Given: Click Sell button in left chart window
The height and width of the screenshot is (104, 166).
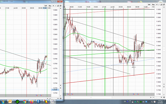Looking at the screenshot, I should (45, 6).
